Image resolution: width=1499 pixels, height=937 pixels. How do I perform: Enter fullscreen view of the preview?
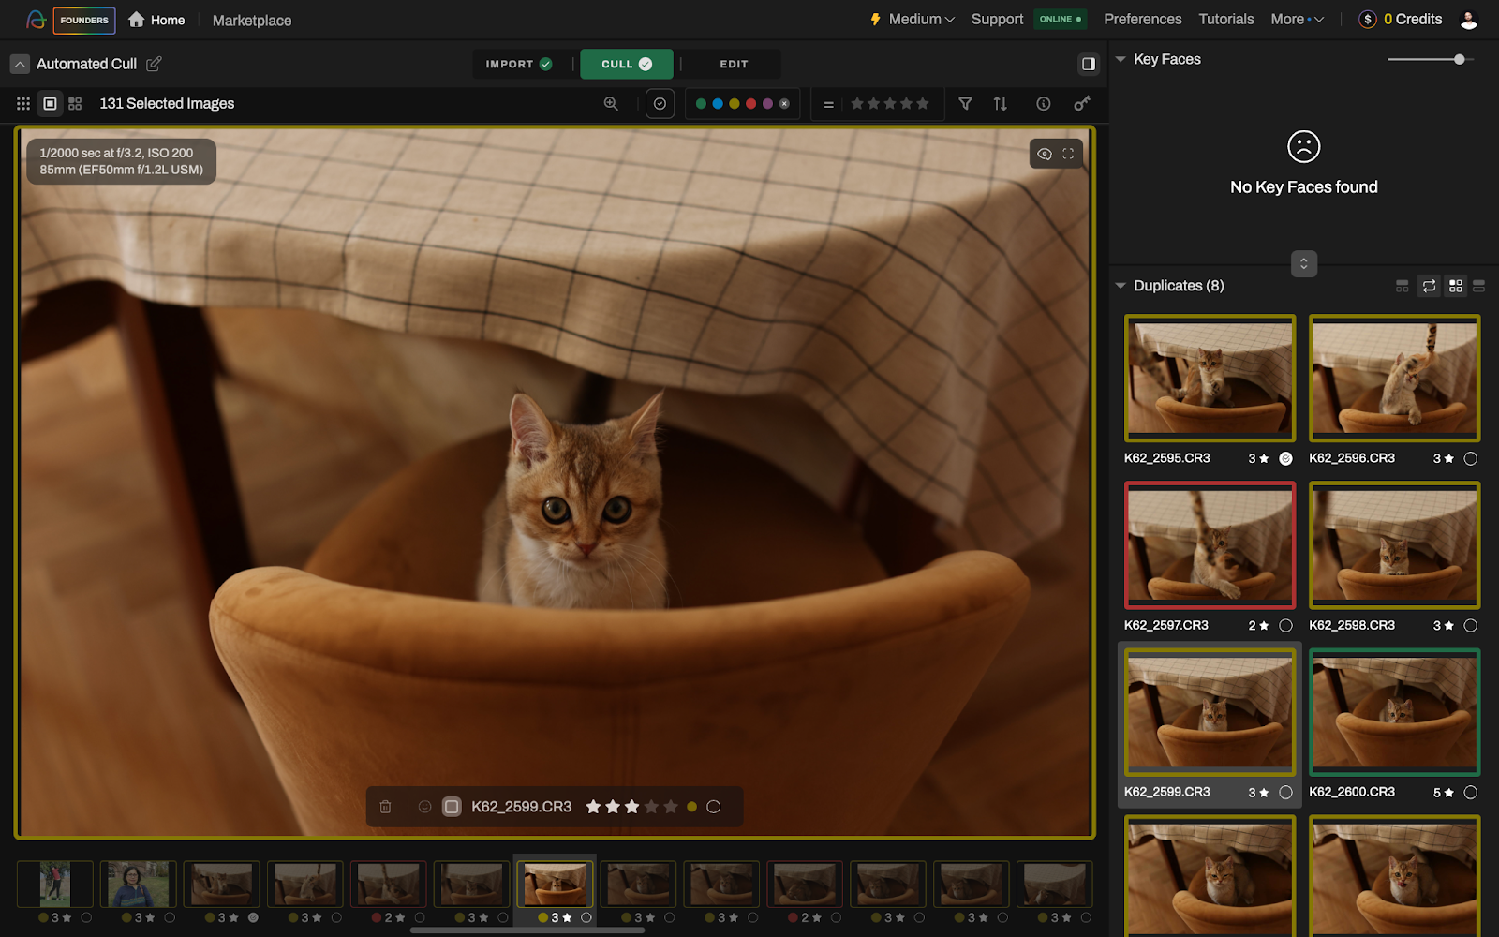point(1068,154)
